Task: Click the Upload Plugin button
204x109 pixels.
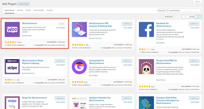Action: coord(24,4)
